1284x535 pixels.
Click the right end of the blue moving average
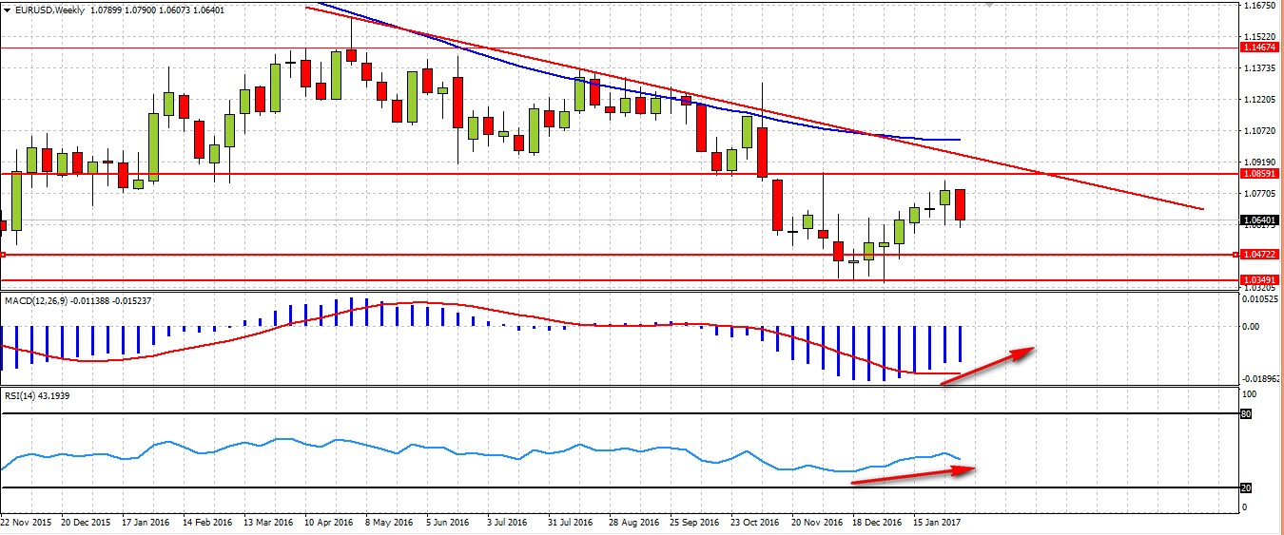[x=959, y=140]
